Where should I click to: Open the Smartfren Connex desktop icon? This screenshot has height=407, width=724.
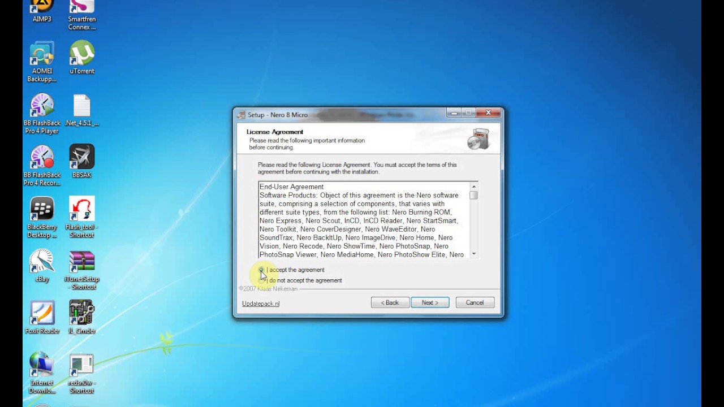[81, 15]
